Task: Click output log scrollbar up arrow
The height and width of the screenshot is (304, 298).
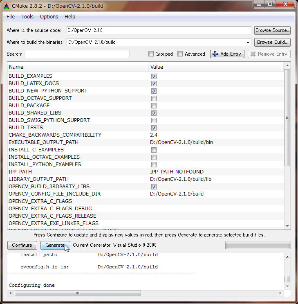Action: point(287,257)
